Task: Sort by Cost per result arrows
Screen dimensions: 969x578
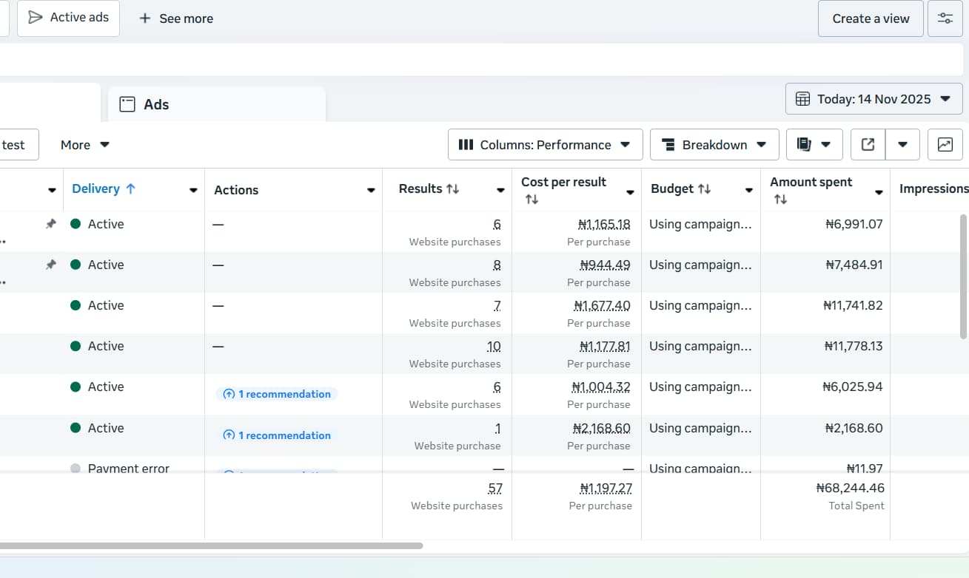Action: (532, 200)
